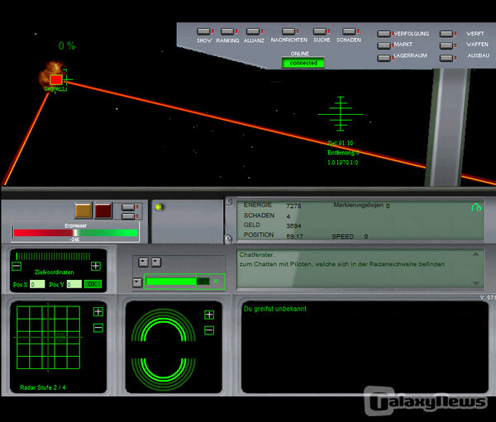Click the POSITION value 59:17
The height and width of the screenshot is (422, 496).
pos(294,236)
